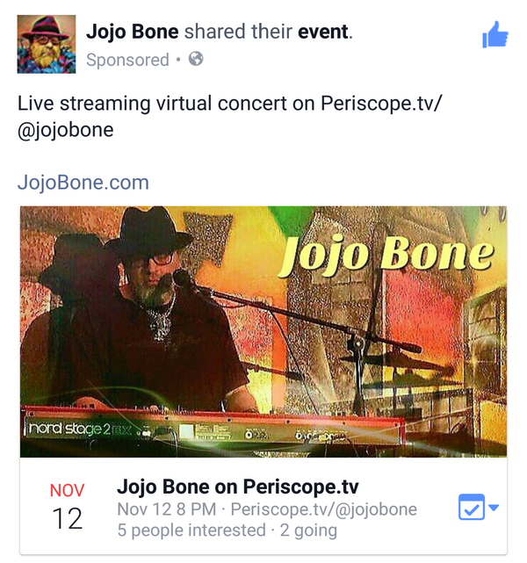Click the "shared their" header text
Viewport: 527px width, 563px height.
(238, 32)
